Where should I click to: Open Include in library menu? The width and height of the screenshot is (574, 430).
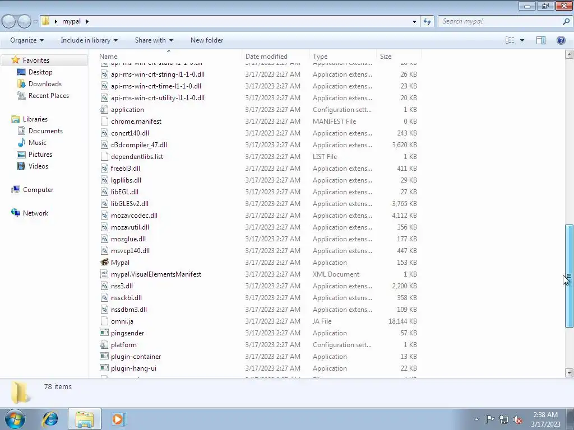tap(89, 40)
